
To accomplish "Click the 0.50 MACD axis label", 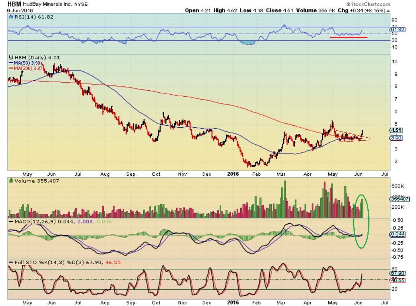I will pyautogui.click(x=398, y=220).
